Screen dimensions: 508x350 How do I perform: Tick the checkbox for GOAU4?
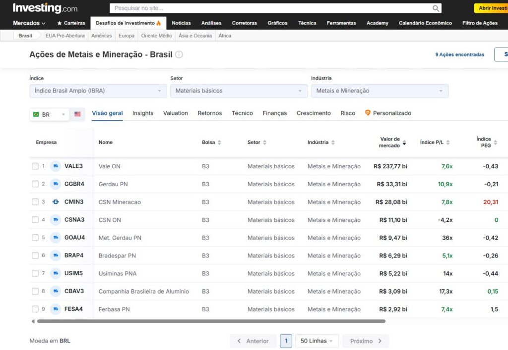click(x=35, y=238)
